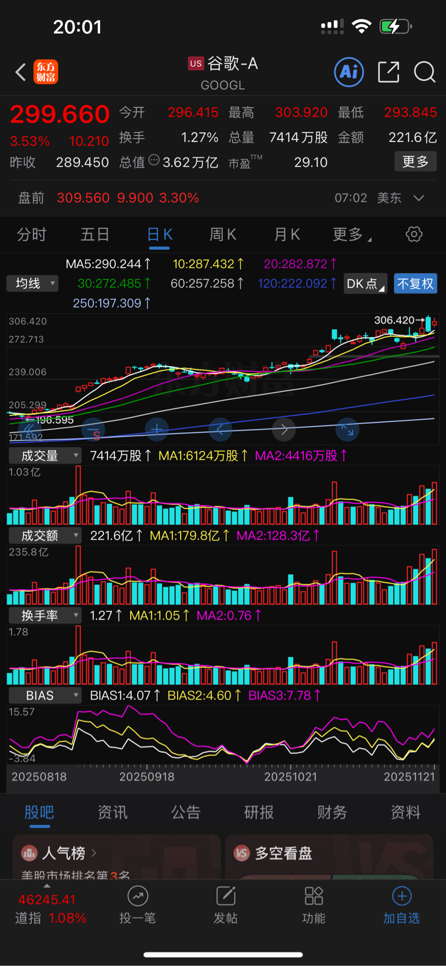Image resolution: width=446 pixels, height=966 pixels.
Task: Open chart settings gear icon
Action: (x=414, y=234)
